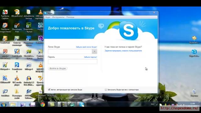Click the Забыли пароль link

click(x=90, y=57)
